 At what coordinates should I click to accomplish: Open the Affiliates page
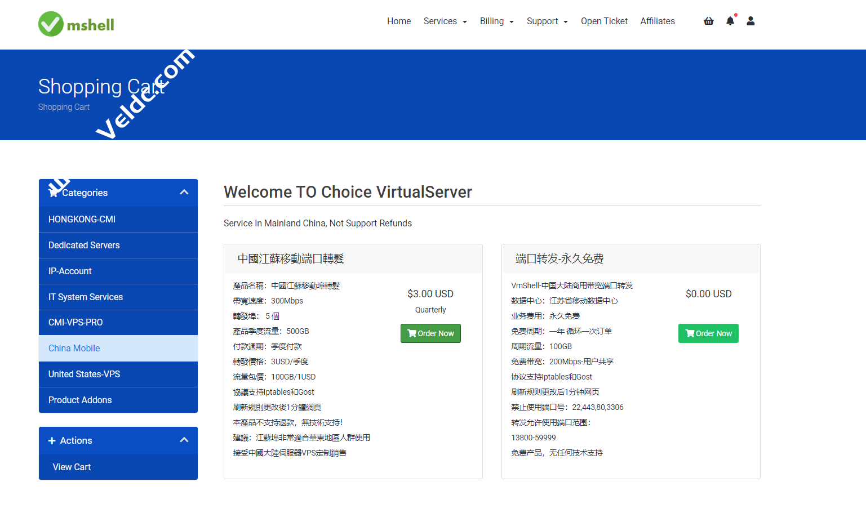(658, 21)
